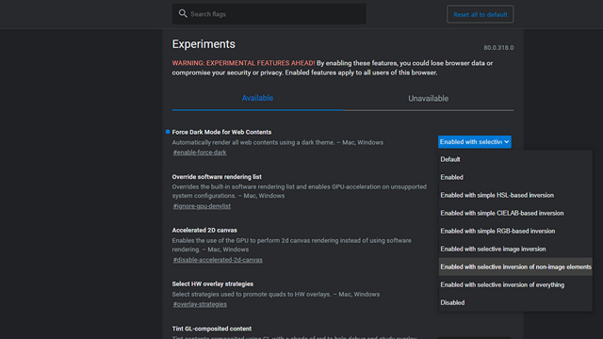
Task: Click the Force Dark Mode for Web Contents title
Action: [221, 132]
